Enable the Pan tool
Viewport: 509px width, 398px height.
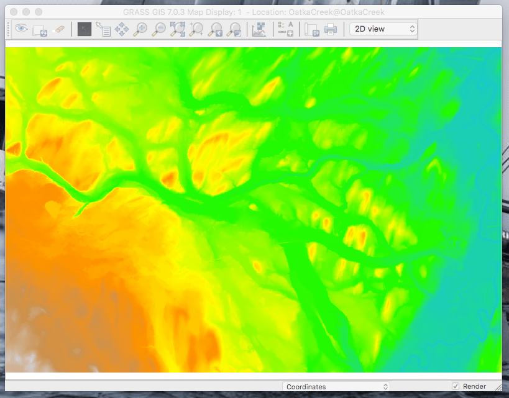coord(122,29)
